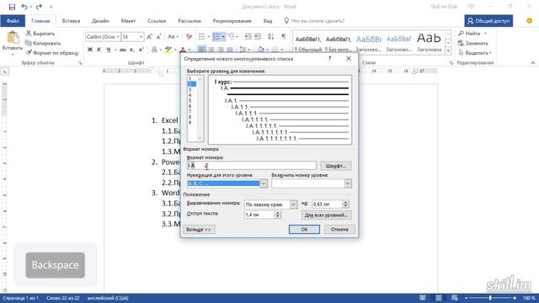Open help (?) in dialog title bar
Viewport: 539px width, 303px height.
pos(329,59)
